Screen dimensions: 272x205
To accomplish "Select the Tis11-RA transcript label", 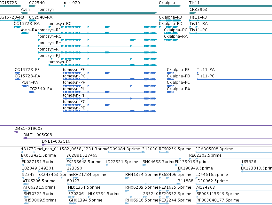I will pyautogui.click(x=198, y=24).
